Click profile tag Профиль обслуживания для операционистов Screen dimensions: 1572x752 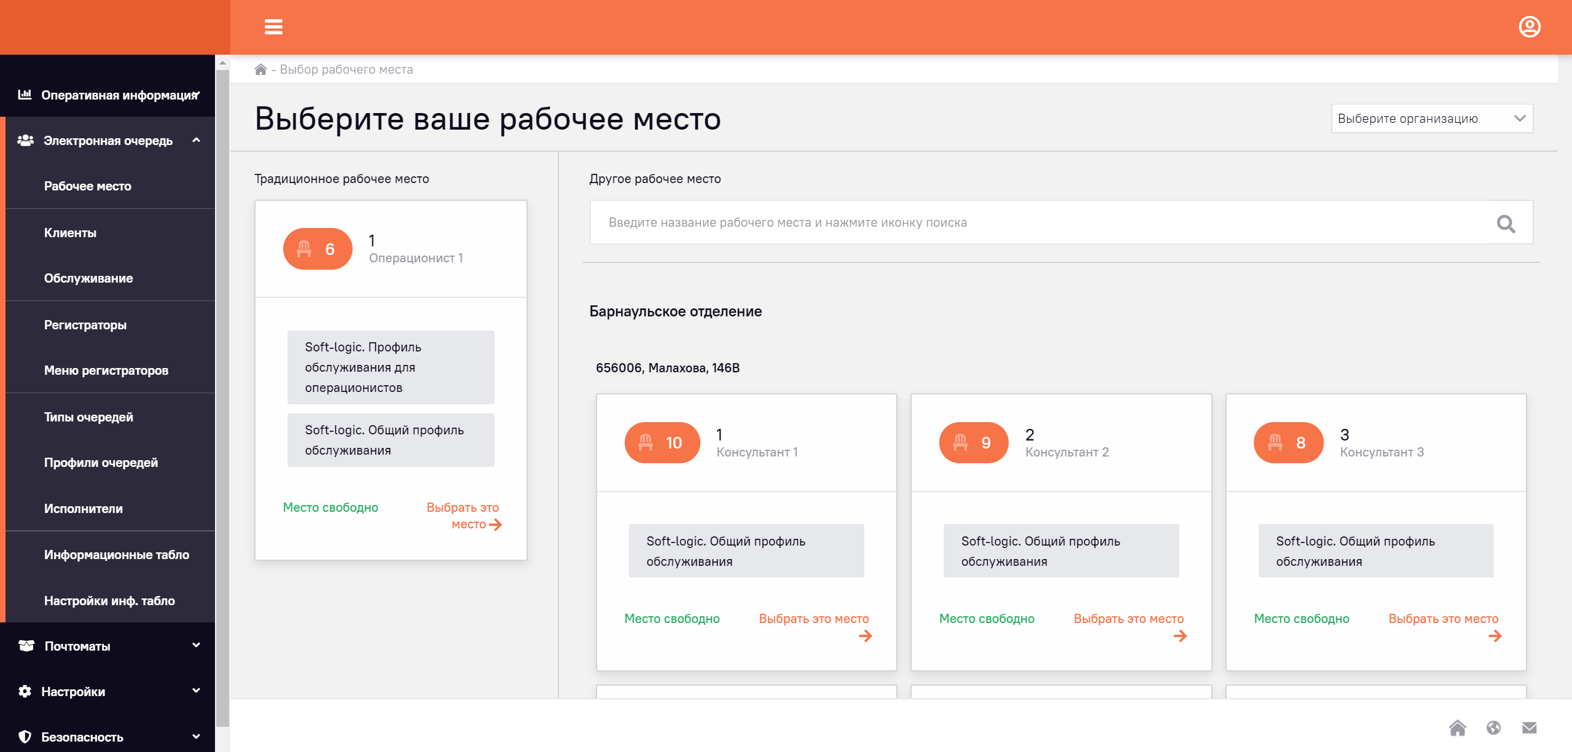point(391,367)
